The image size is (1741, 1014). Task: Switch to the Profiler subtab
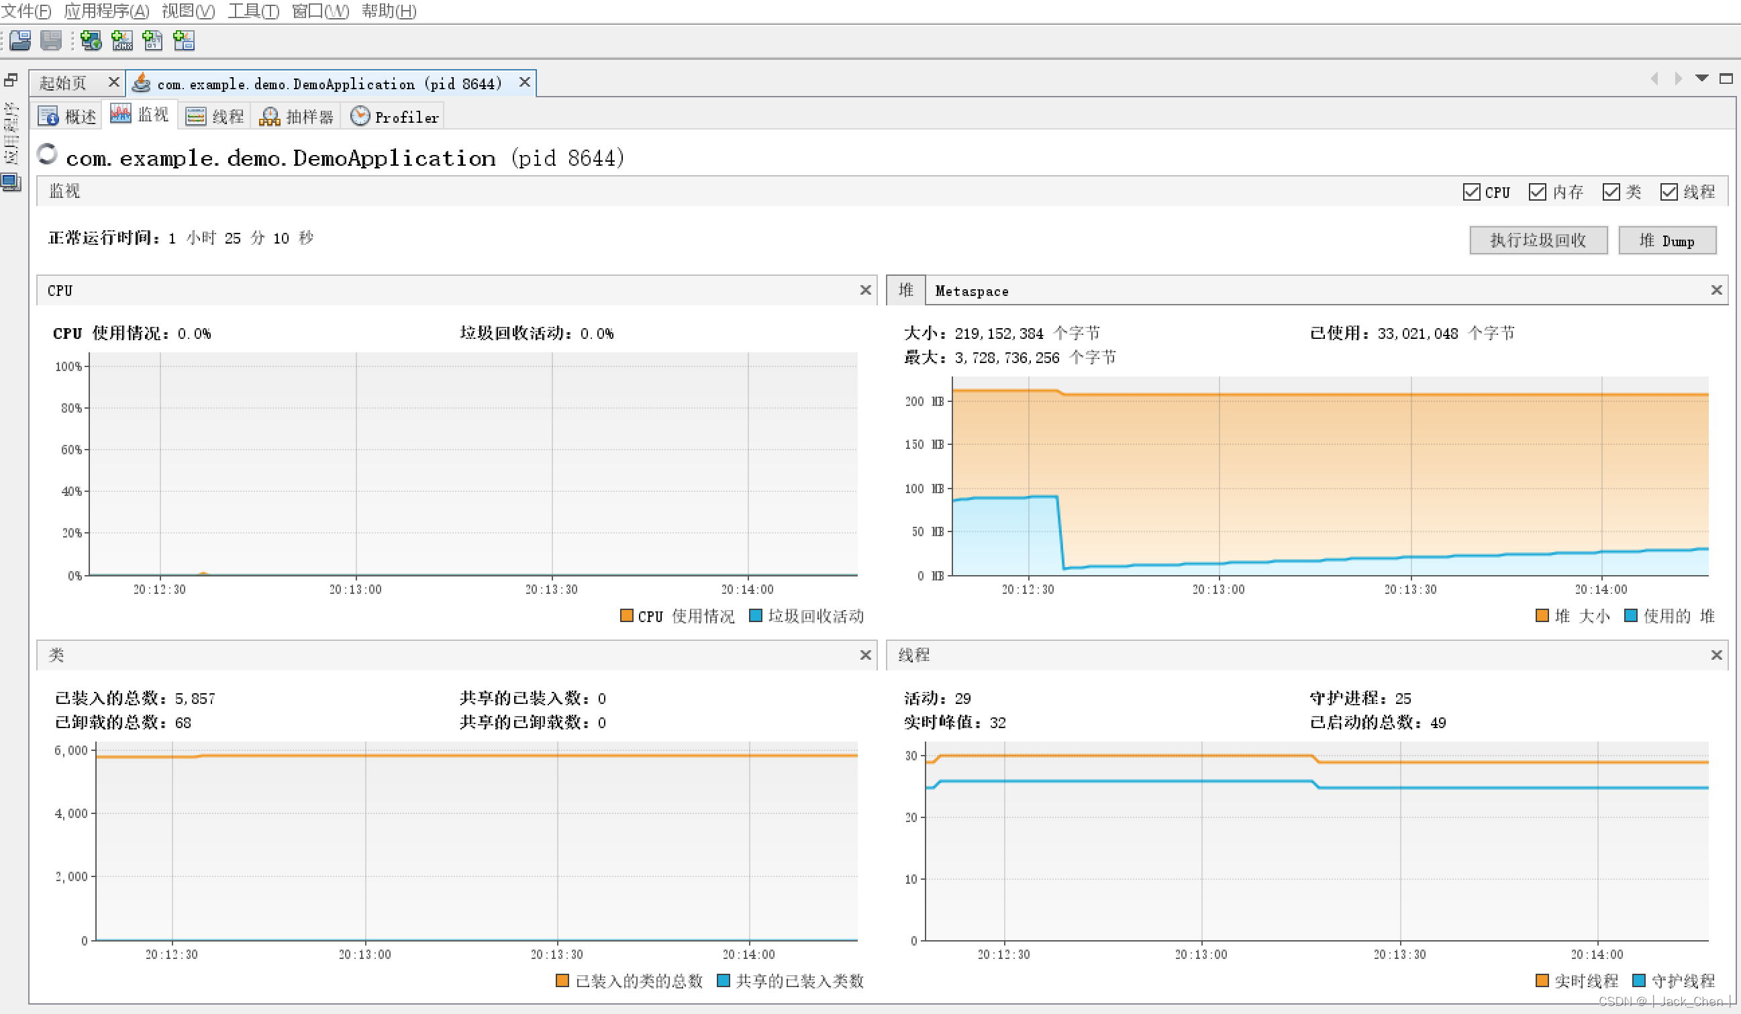395,117
